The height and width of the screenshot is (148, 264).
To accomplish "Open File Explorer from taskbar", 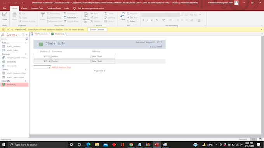I will coord(97,145).
